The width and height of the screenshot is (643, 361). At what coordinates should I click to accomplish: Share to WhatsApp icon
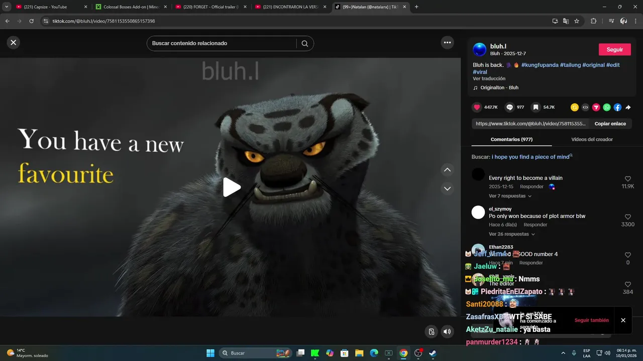(607, 107)
